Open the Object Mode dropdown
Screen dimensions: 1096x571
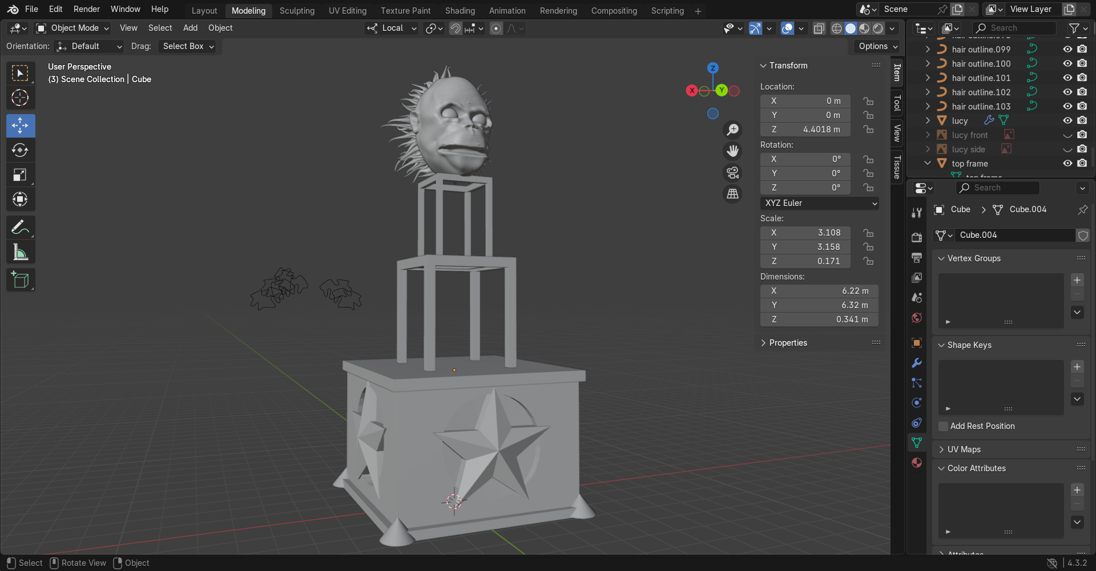click(x=72, y=28)
